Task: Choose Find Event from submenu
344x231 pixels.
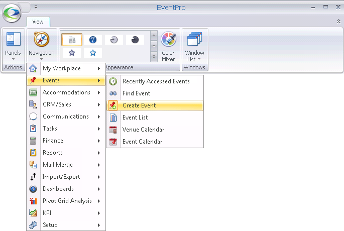Action: tap(155, 93)
